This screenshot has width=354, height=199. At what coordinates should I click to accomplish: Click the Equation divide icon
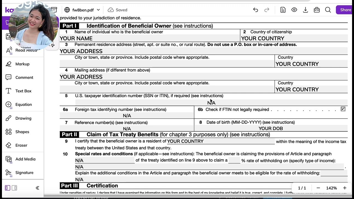[9, 104]
